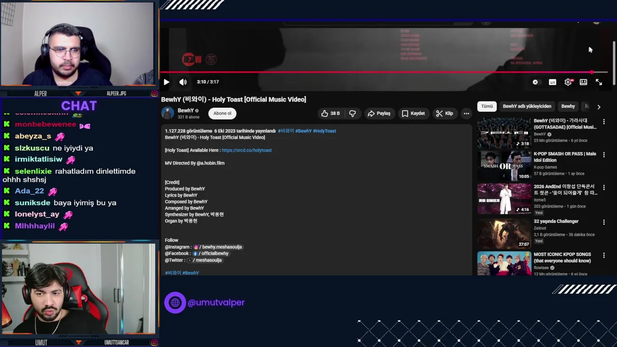
Task: Open options menu for K-POP SMASH OR PASS
Action: tap(604, 155)
